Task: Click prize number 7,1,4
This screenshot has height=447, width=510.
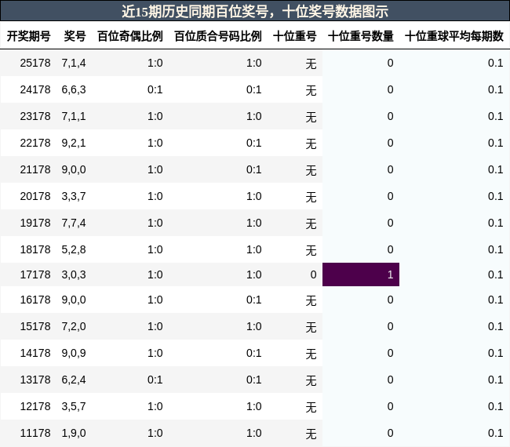Action: pos(74,63)
